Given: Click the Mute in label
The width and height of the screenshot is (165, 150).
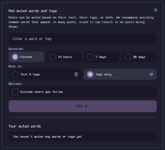Looking at the screenshot, I should [x=16, y=66].
